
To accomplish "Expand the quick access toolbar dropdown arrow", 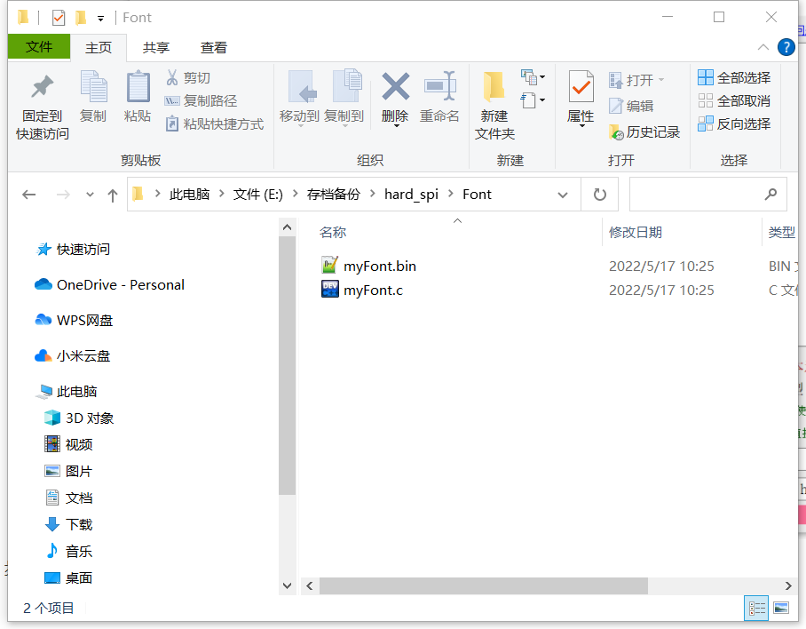I will pyautogui.click(x=100, y=17).
